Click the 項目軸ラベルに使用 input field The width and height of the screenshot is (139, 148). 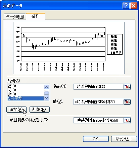[x=98, y=120]
